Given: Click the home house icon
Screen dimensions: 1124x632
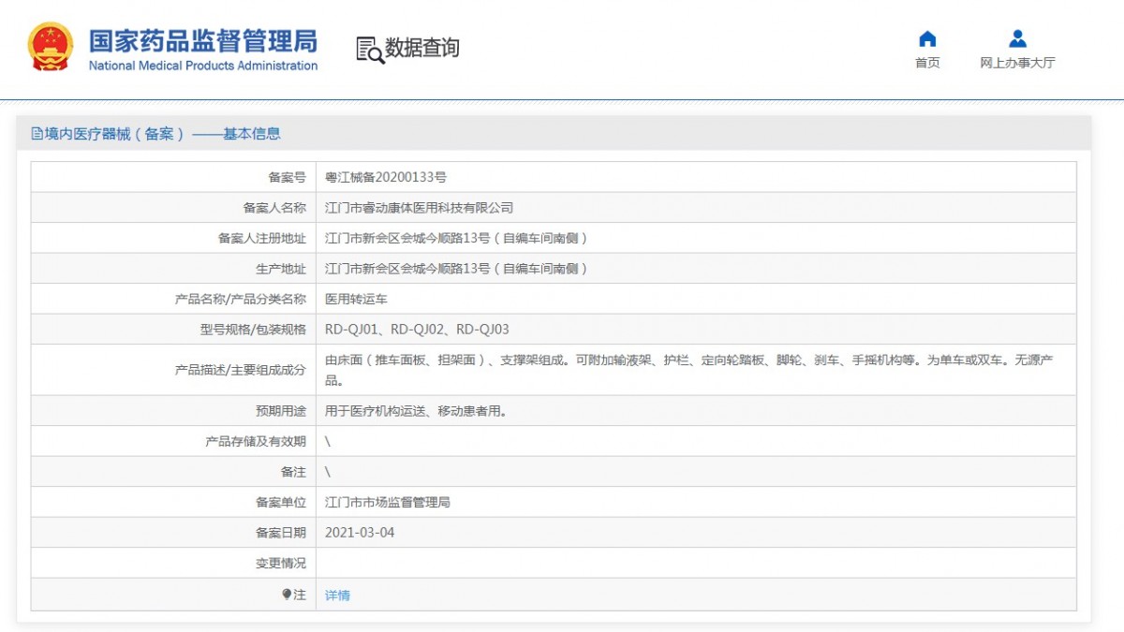Looking at the screenshot, I should click(927, 38).
